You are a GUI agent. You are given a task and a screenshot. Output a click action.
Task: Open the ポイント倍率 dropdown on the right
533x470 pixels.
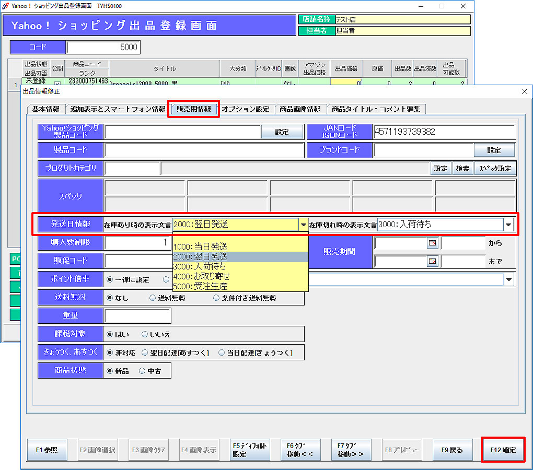point(508,279)
